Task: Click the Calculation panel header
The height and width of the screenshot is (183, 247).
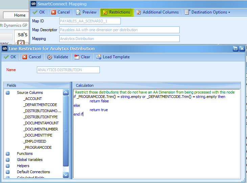Action: 157,85
